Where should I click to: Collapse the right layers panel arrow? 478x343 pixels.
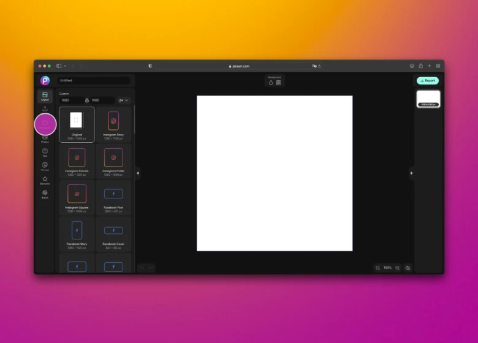(x=411, y=173)
